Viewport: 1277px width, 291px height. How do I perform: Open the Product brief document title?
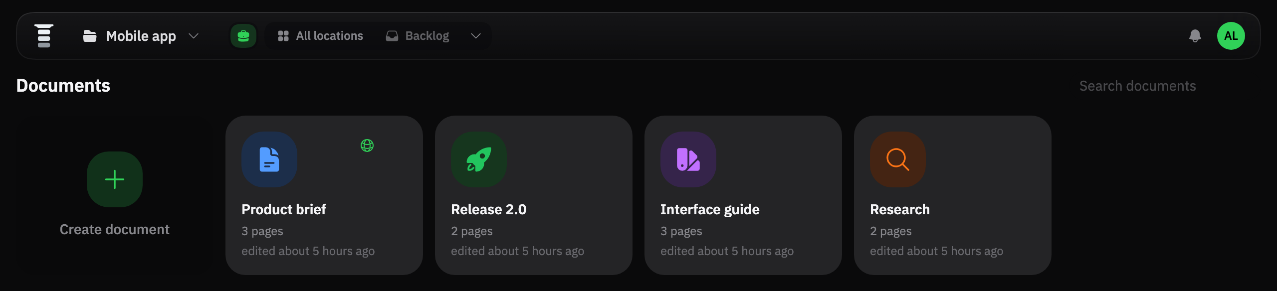pyautogui.click(x=284, y=209)
